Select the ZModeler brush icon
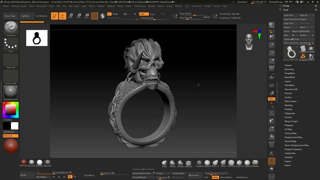 (188, 163)
